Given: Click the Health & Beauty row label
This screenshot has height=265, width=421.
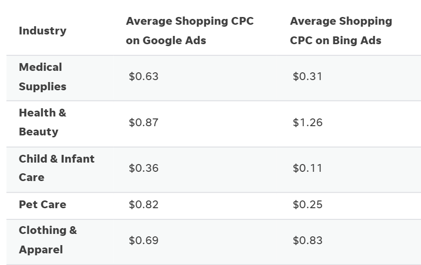Looking at the screenshot, I should coord(42,122).
